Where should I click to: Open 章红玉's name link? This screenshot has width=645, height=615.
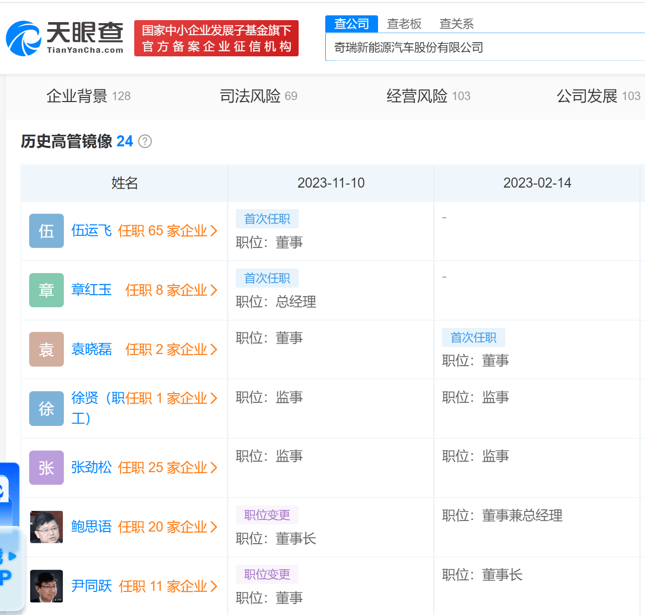click(91, 290)
